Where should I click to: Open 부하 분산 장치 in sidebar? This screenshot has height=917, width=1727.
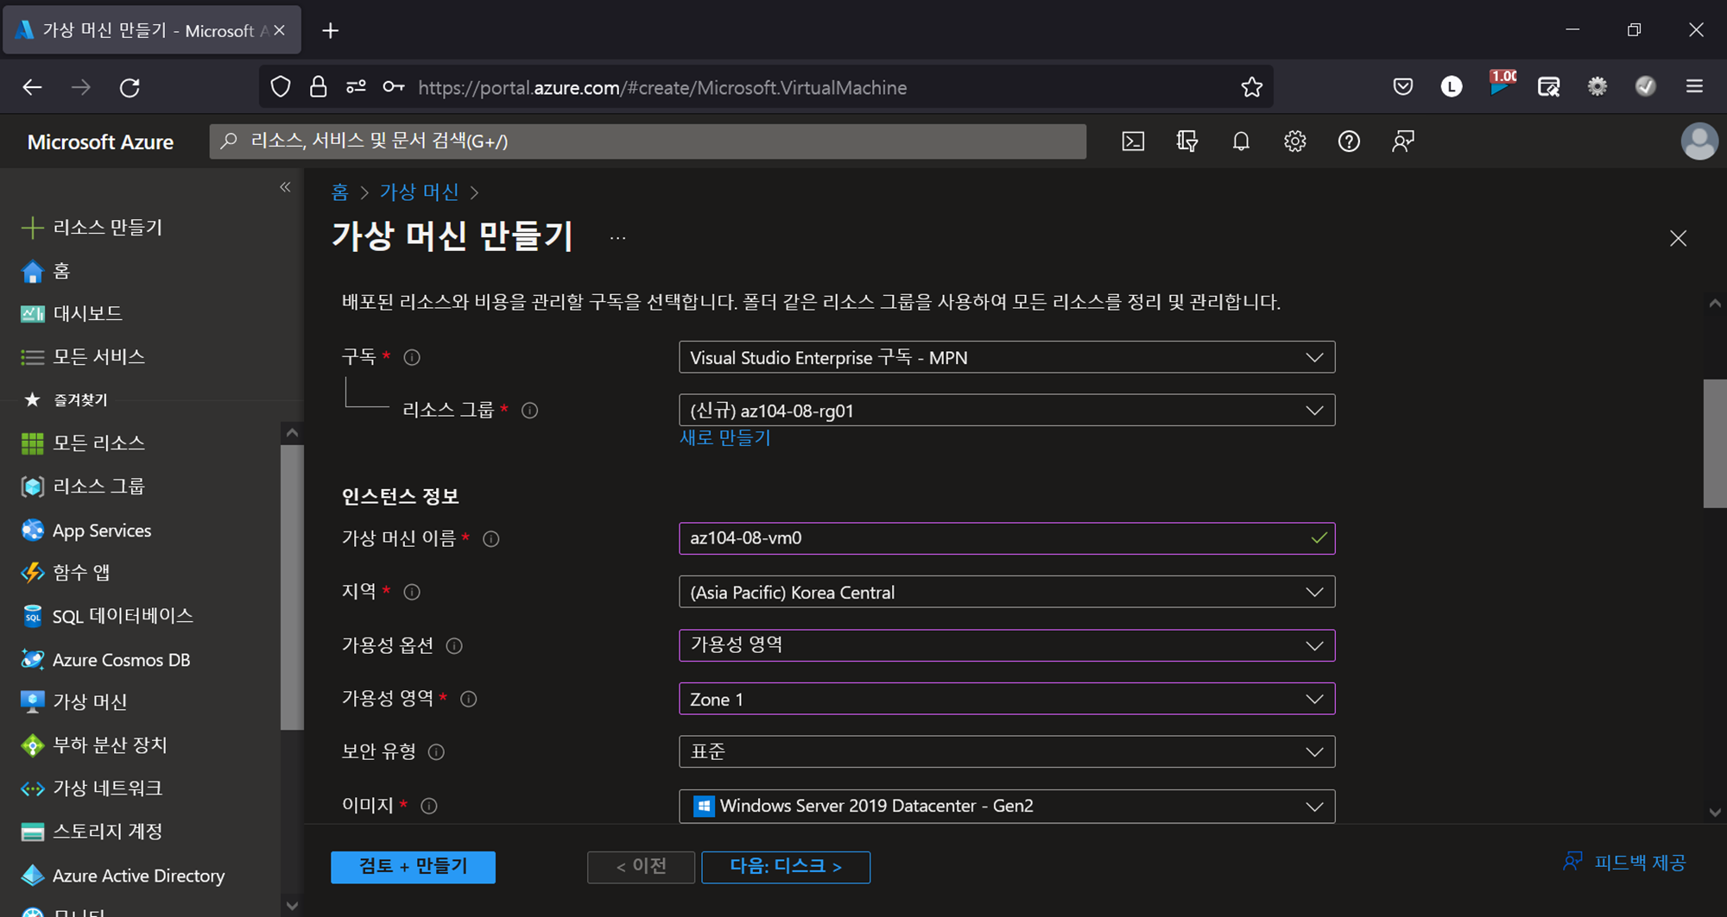pyautogui.click(x=93, y=745)
